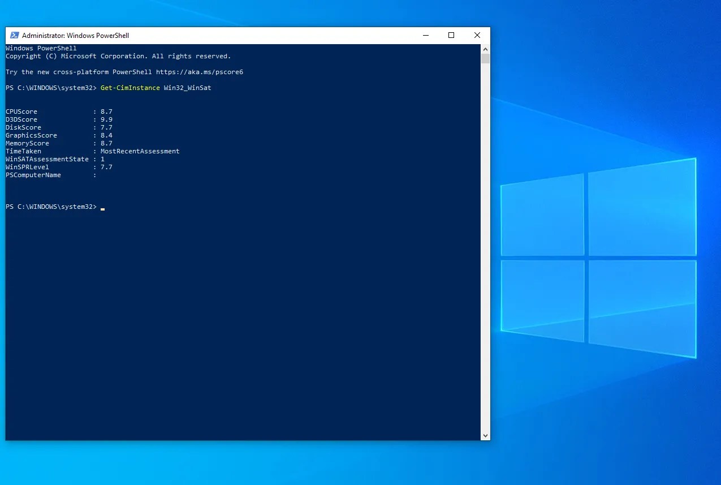Click the 'MemoryScore' label

[x=27, y=143]
